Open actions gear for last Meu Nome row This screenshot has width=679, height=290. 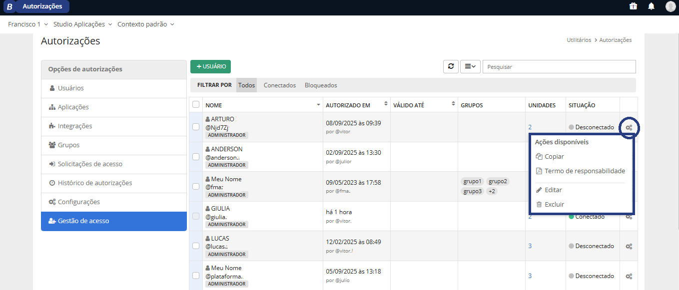(629, 276)
